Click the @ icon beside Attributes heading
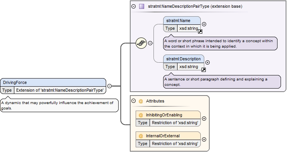293x152 pixels. tap(141, 101)
